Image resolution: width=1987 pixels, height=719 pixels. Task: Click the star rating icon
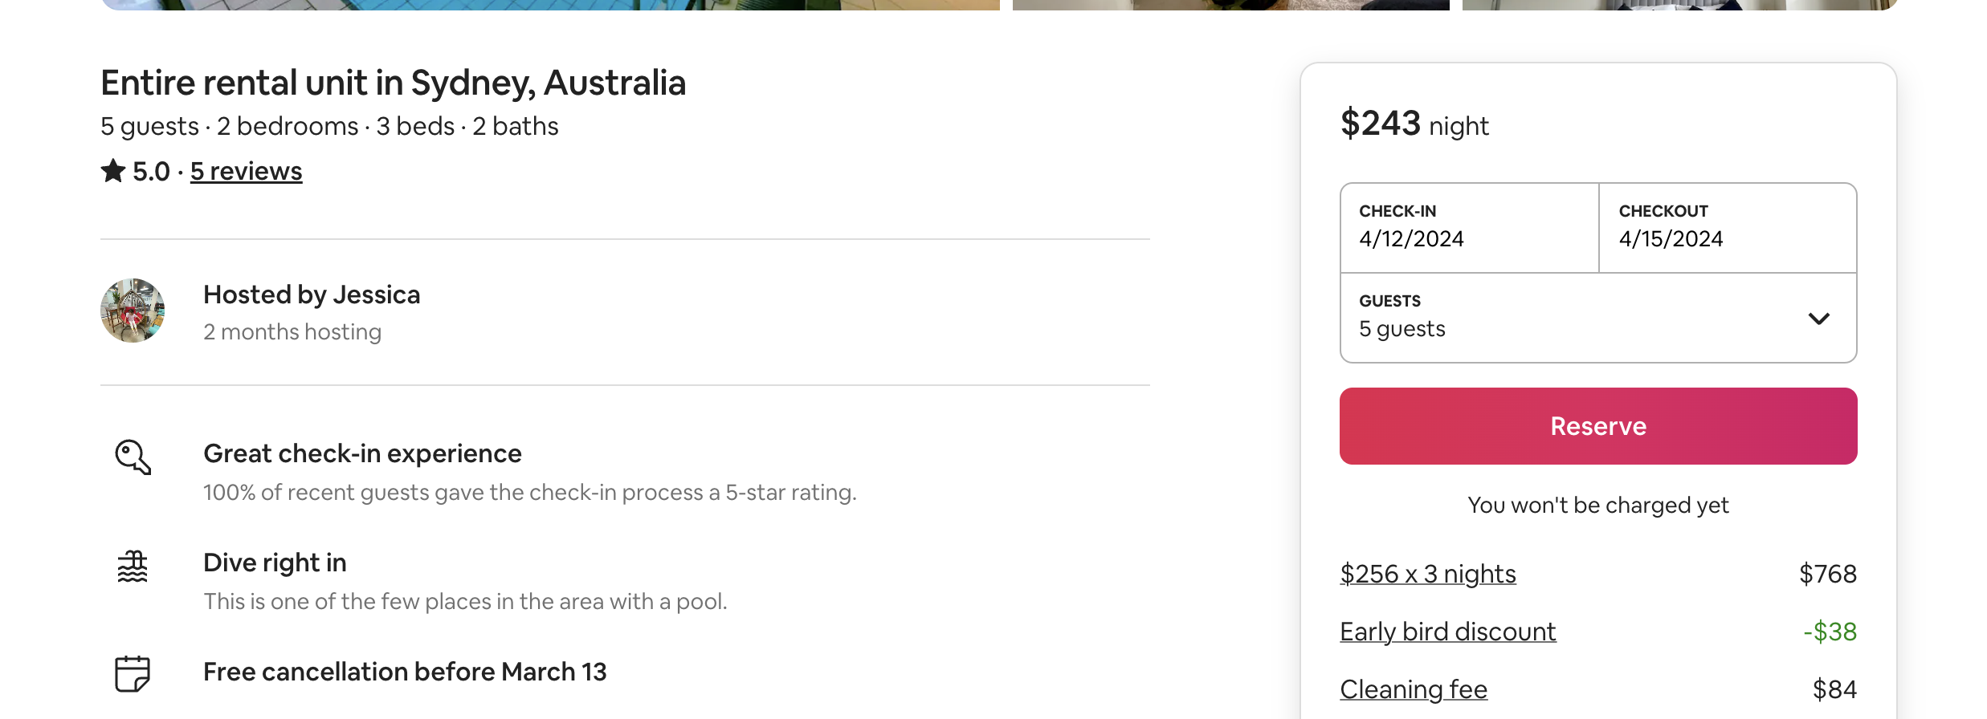tap(113, 171)
